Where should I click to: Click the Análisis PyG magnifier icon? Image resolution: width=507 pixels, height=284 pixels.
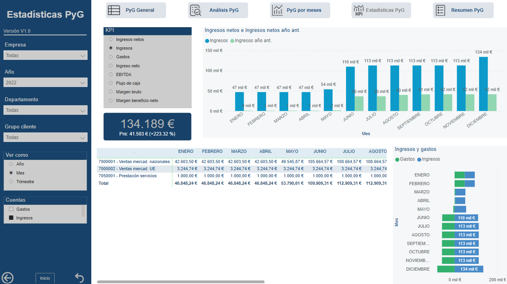(x=196, y=10)
